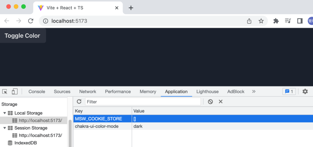Switch to the Console tab

click(x=37, y=91)
